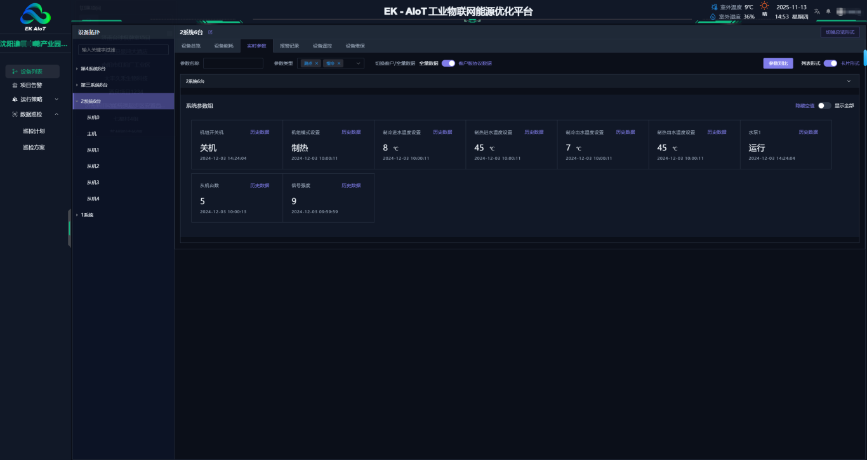Remove the 测点 tag via its X
Image resolution: width=867 pixels, height=460 pixels.
[x=317, y=63]
